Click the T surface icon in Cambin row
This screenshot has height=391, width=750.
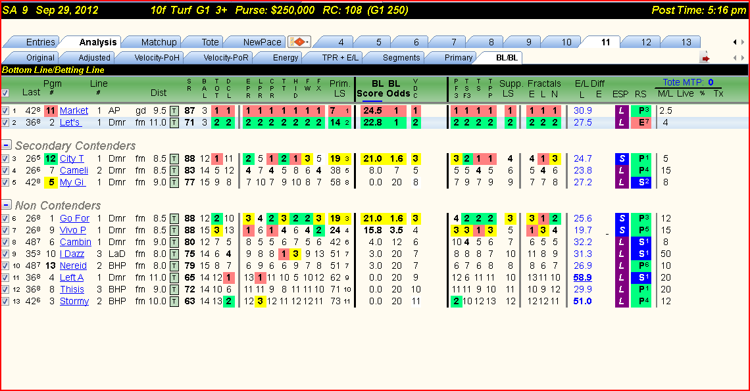pyautogui.click(x=174, y=242)
